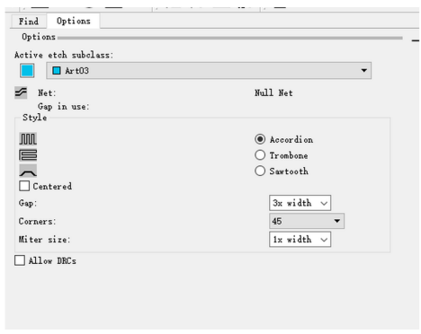Image resolution: width=421 pixels, height=334 pixels.
Task: Open the Gap 3x width dropdown
Action: pos(300,203)
